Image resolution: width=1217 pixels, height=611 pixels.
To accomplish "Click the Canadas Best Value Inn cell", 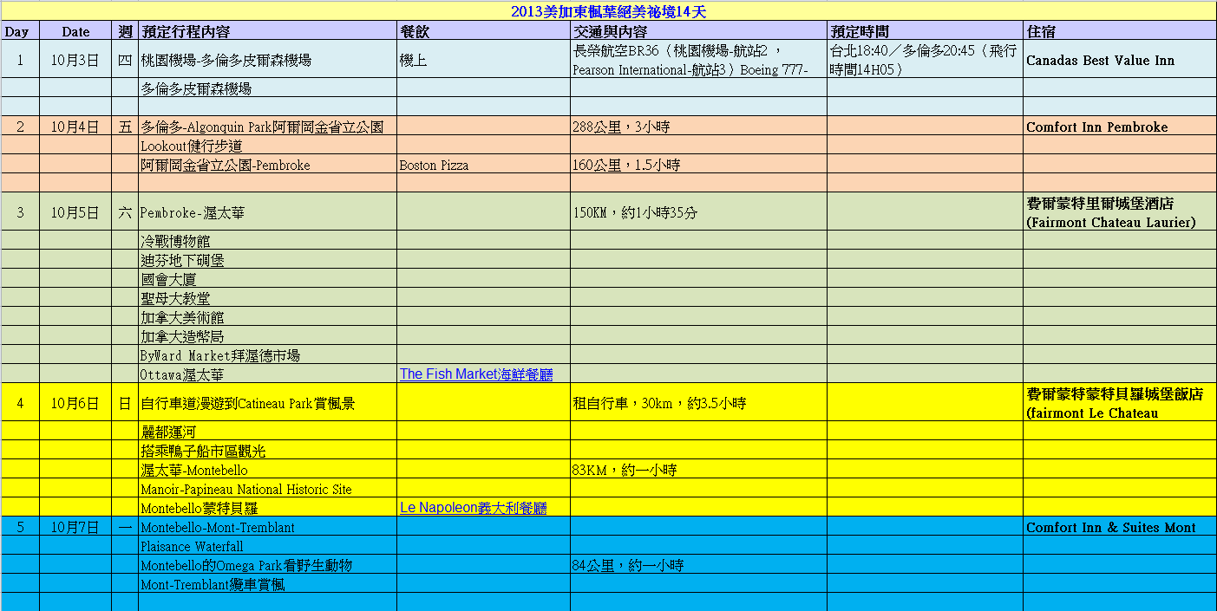I will pos(1100,61).
